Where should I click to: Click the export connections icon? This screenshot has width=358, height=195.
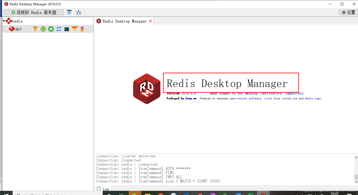(x=78, y=12)
